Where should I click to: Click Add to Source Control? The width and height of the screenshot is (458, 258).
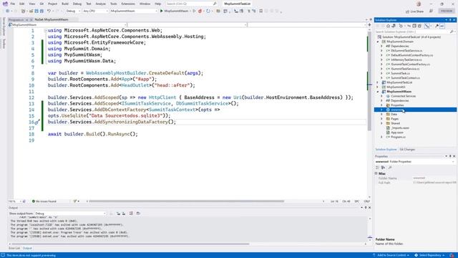click(x=391, y=255)
